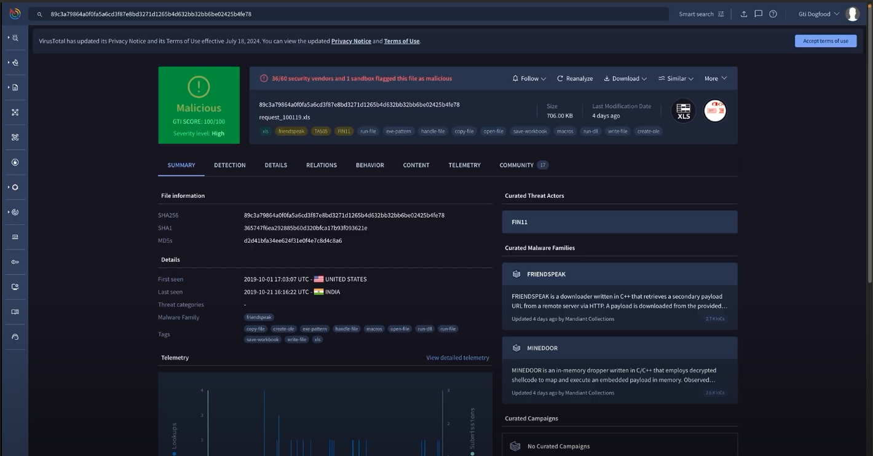Expand the More dropdown

coord(715,78)
